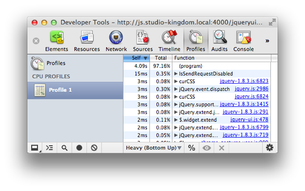Open the Sources panel icon
The height and width of the screenshot is (191, 305).
pyautogui.click(x=143, y=37)
